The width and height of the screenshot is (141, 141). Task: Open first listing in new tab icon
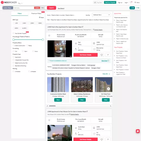coord(83,27)
